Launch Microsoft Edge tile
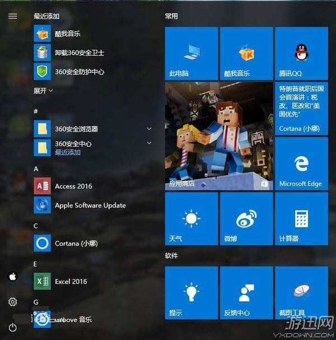336x340 pixels. 301,164
